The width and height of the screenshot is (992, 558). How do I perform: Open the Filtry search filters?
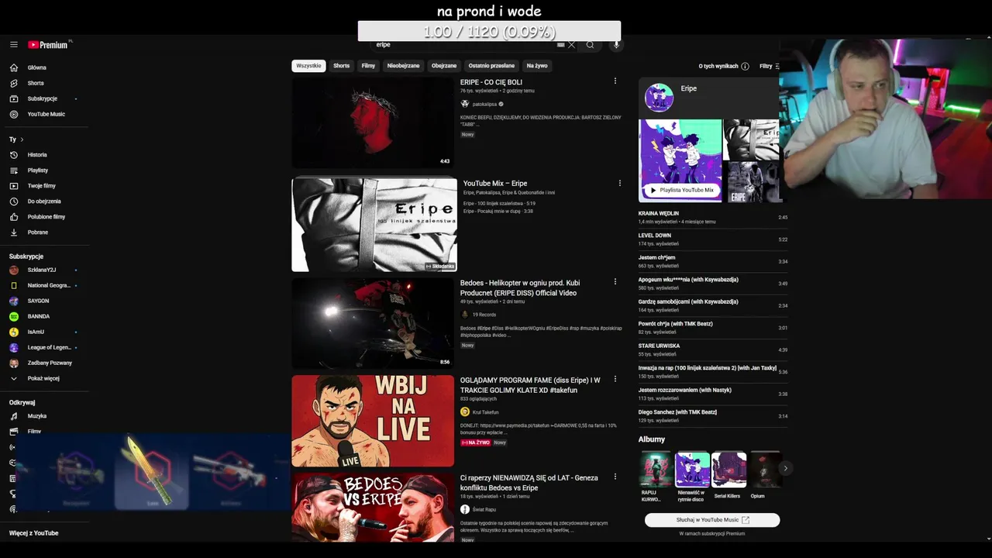click(x=768, y=67)
